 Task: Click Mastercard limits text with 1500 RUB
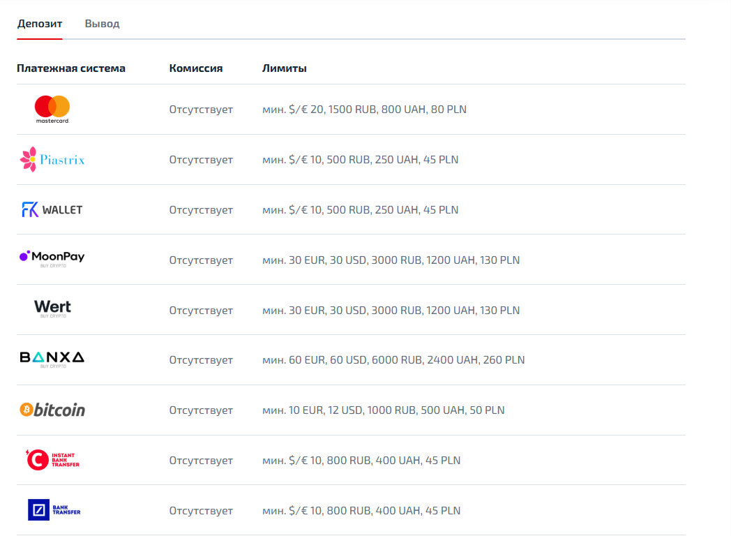364,110
